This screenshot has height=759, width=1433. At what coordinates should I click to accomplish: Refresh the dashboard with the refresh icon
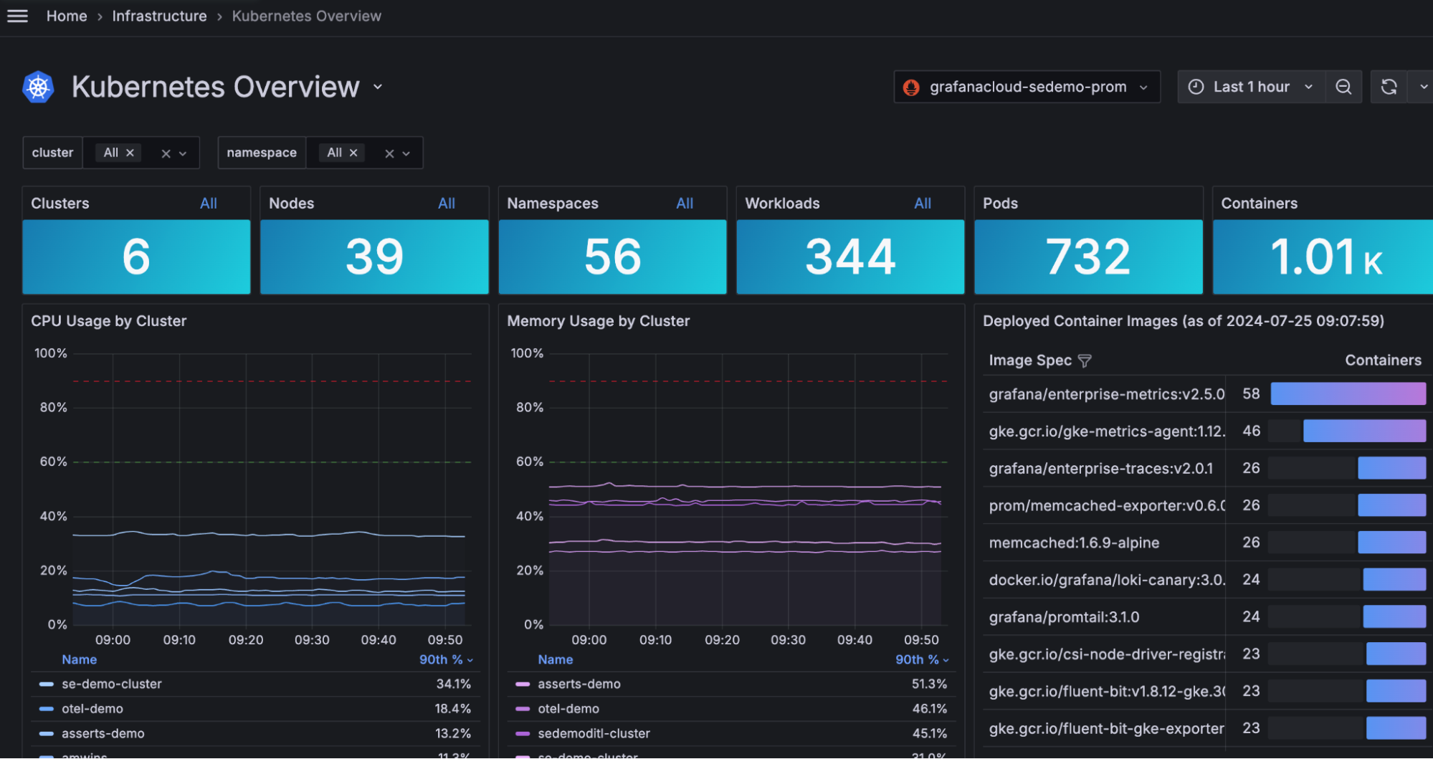click(x=1389, y=87)
